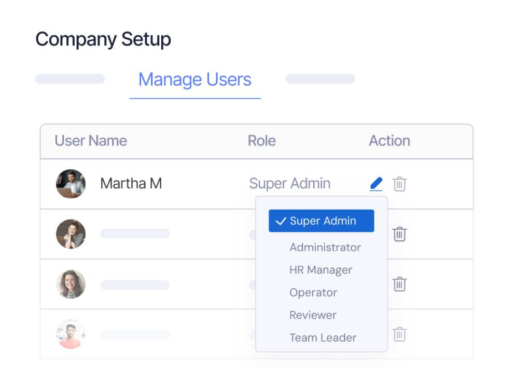Click the trash icon in the second user row
This screenshot has height=368, width=531.
399,234
